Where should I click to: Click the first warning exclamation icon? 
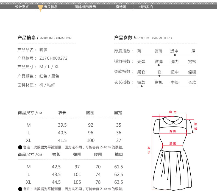20,147
